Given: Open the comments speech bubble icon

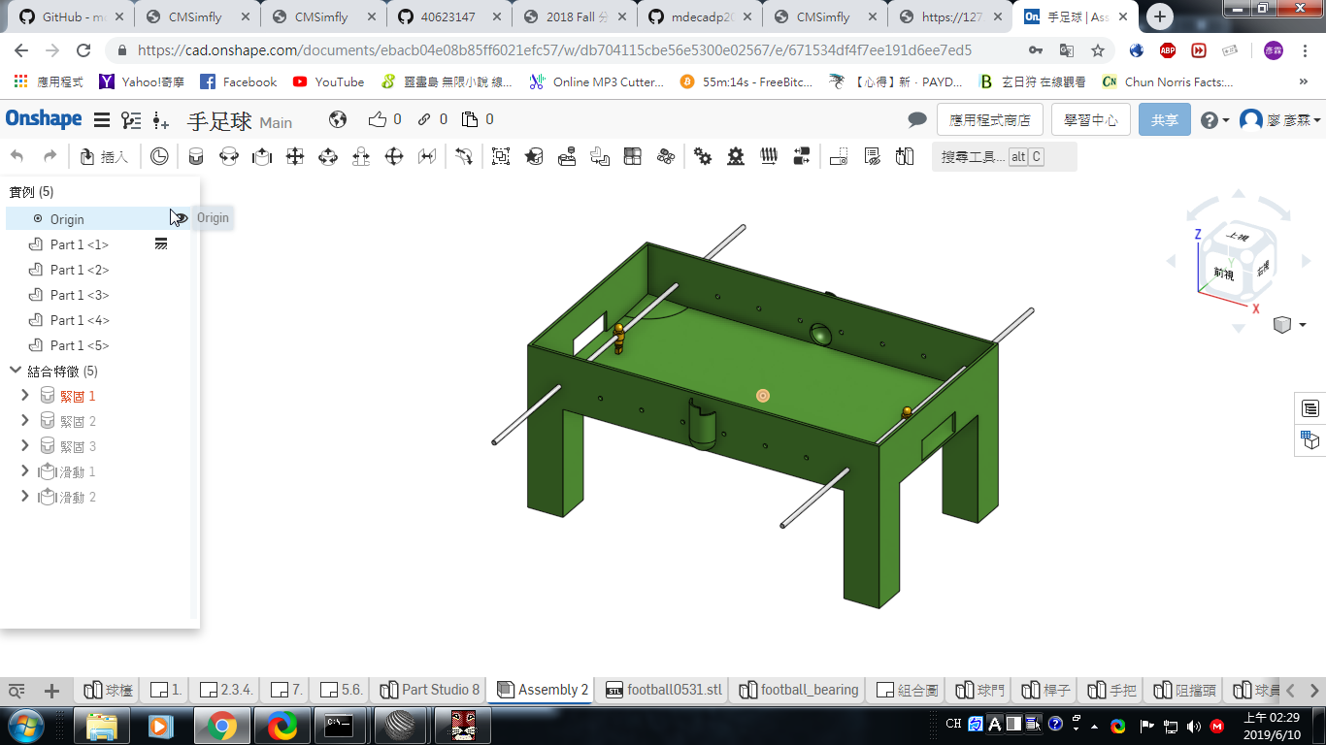Looking at the screenshot, I should coord(917,120).
